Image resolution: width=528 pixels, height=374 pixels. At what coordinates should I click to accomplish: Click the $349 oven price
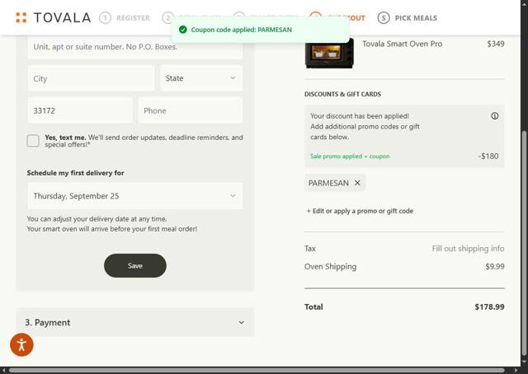click(x=495, y=44)
